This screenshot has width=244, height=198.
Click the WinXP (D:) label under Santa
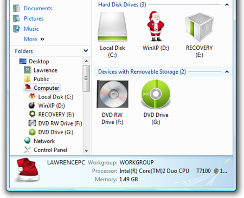[x=156, y=48]
